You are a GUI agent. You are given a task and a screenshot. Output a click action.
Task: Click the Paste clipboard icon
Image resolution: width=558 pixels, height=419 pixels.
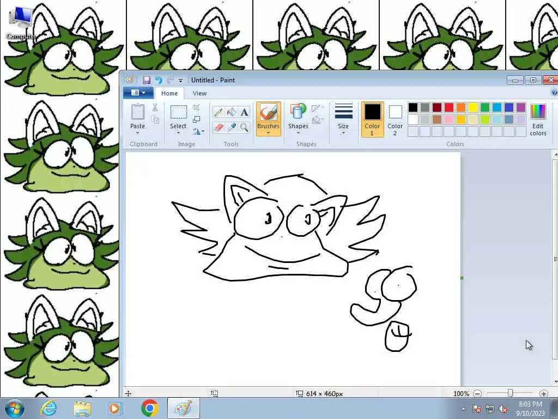(x=138, y=112)
